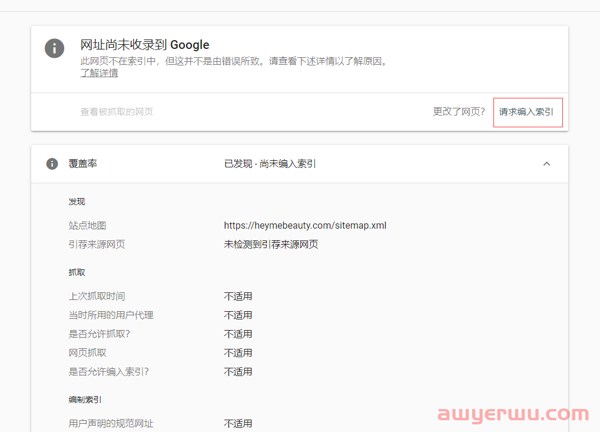Click the "覆盖率" row header
The height and width of the screenshot is (432, 600).
pyautogui.click(x=82, y=164)
